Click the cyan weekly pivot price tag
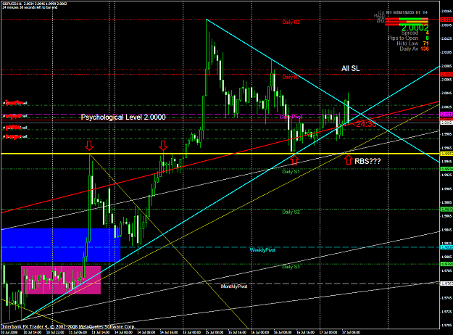 point(446,247)
